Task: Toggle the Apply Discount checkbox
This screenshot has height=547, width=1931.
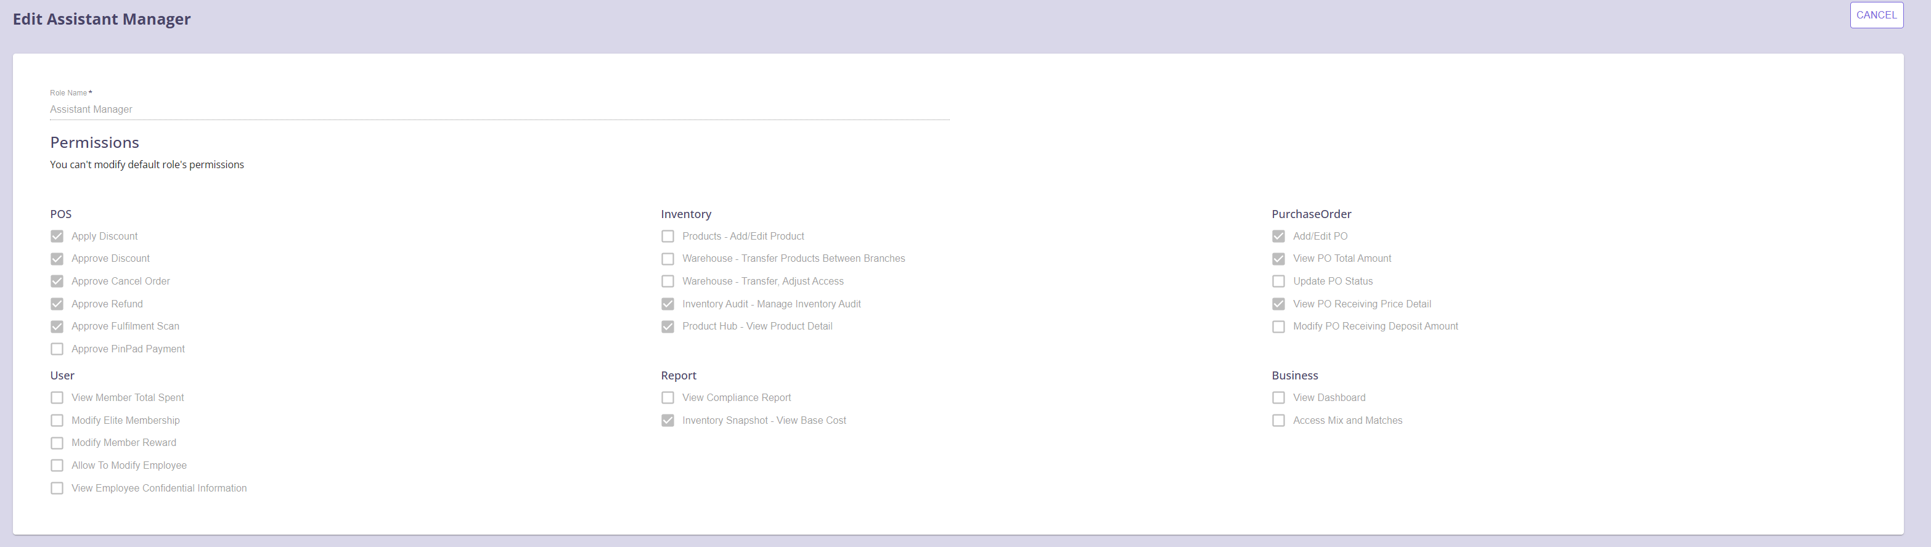Action: [x=57, y=236]
